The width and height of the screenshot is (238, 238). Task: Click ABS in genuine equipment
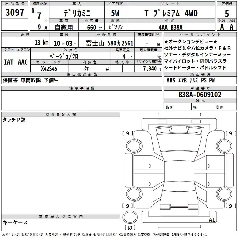[x=171, y=80]
